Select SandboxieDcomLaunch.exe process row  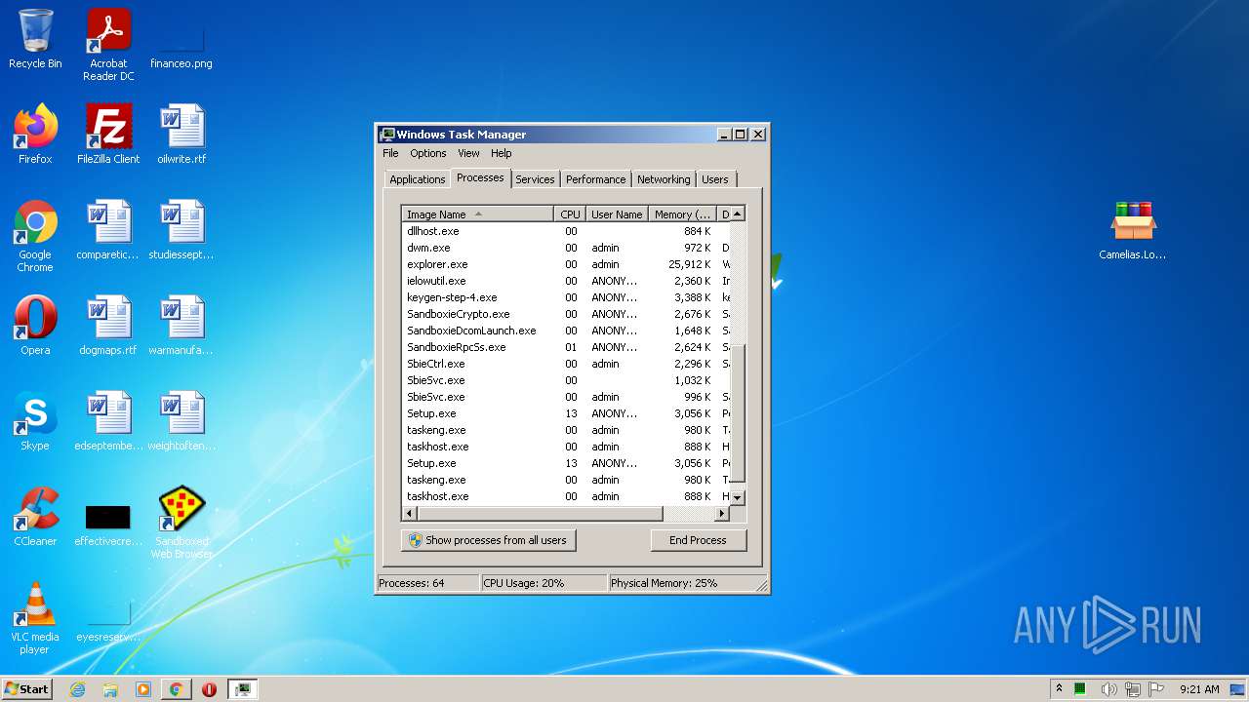pos(566,331)
